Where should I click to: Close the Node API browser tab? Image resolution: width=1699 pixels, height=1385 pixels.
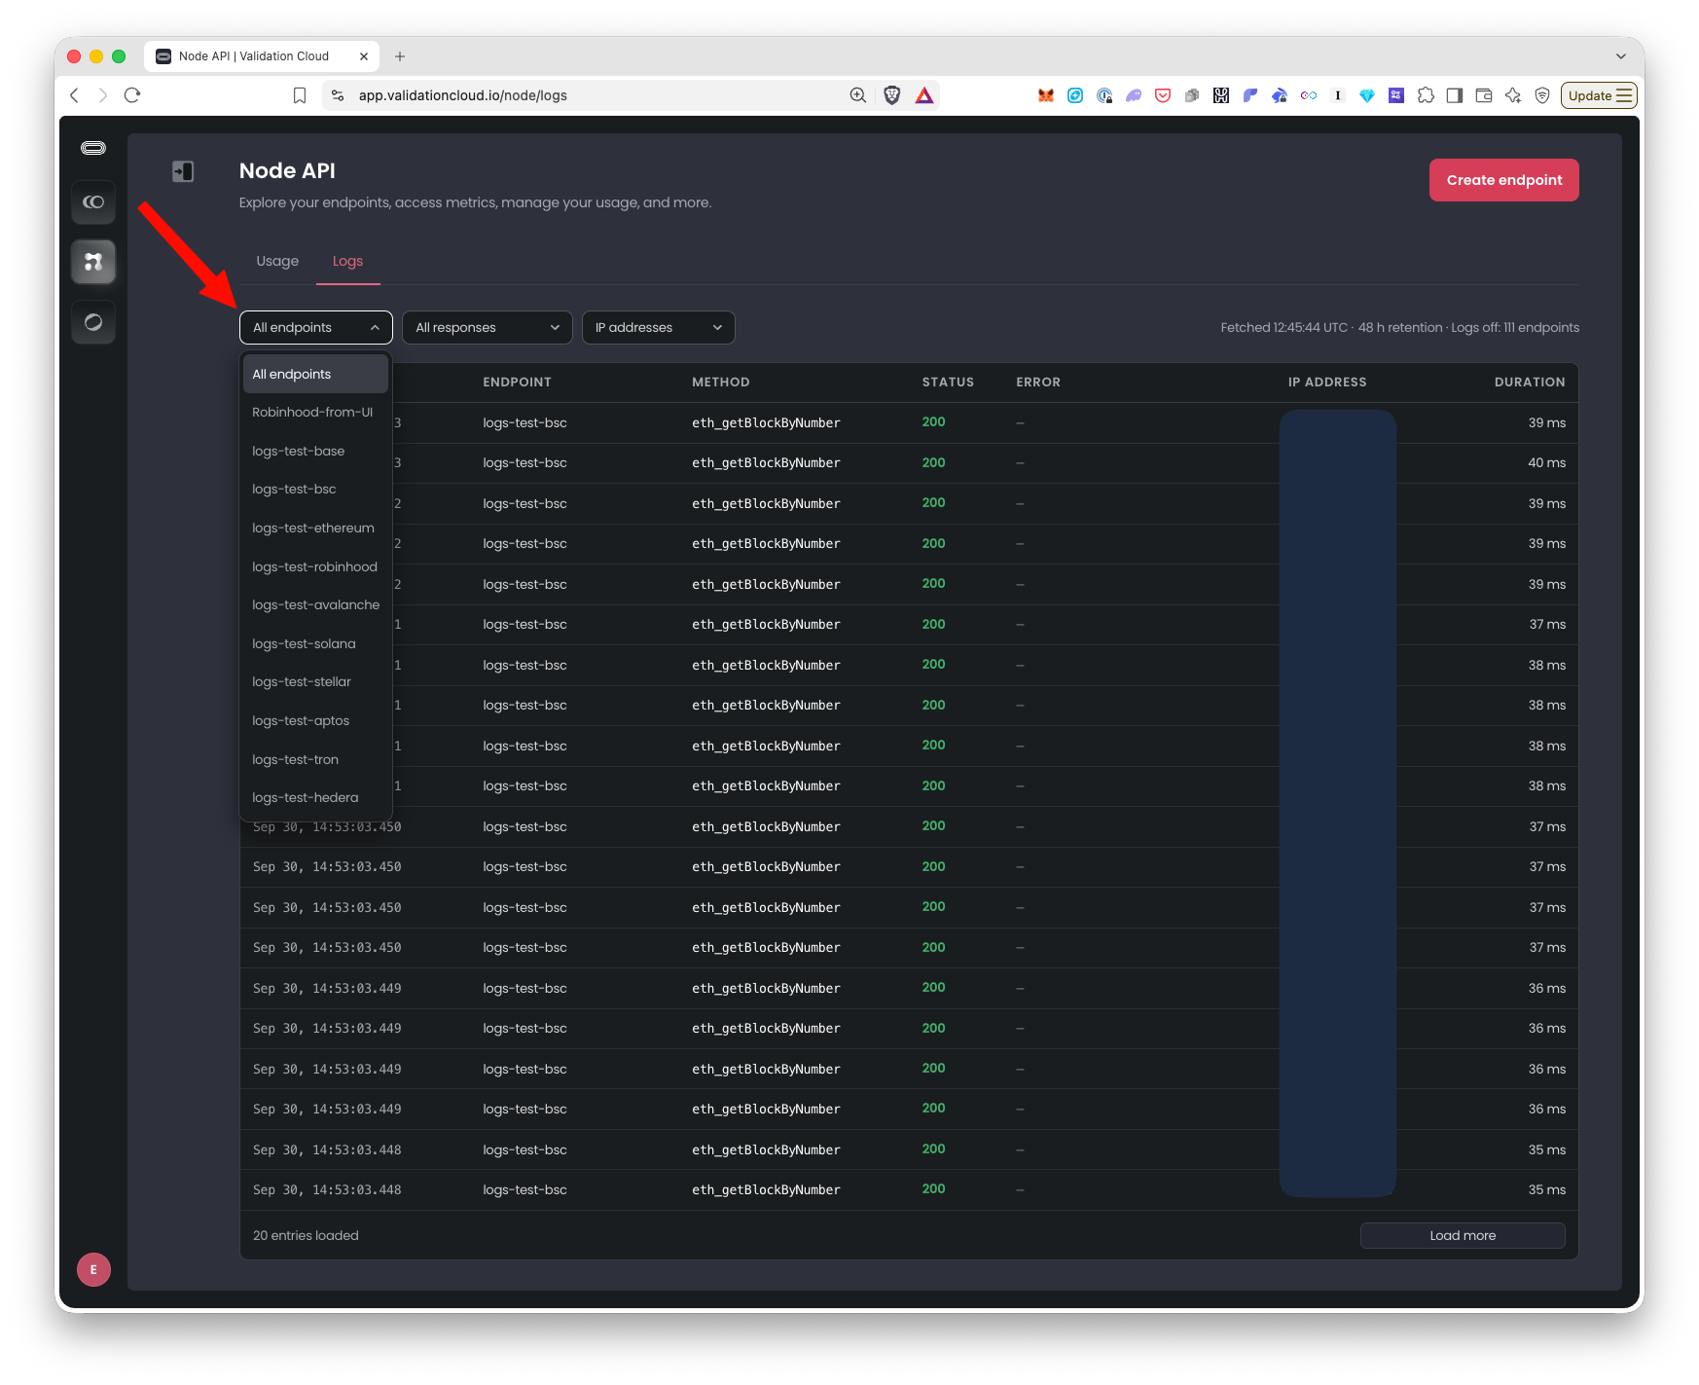pyautogui.click(x=364, y=56)
